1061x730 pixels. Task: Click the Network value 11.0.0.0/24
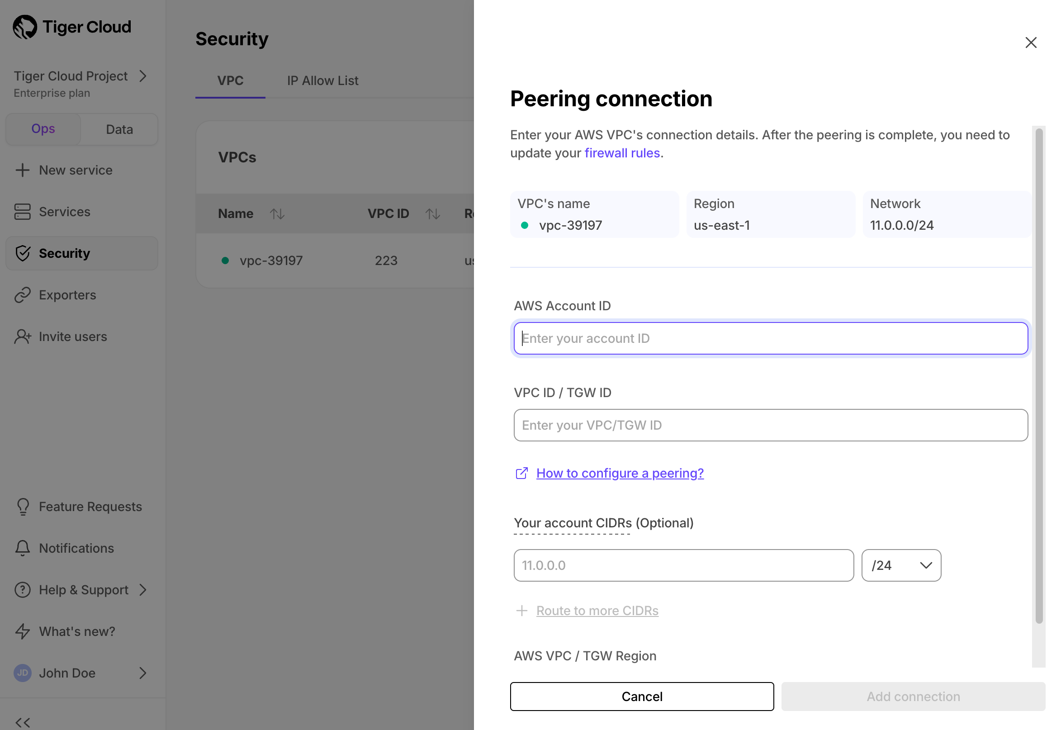coord(902,226)
